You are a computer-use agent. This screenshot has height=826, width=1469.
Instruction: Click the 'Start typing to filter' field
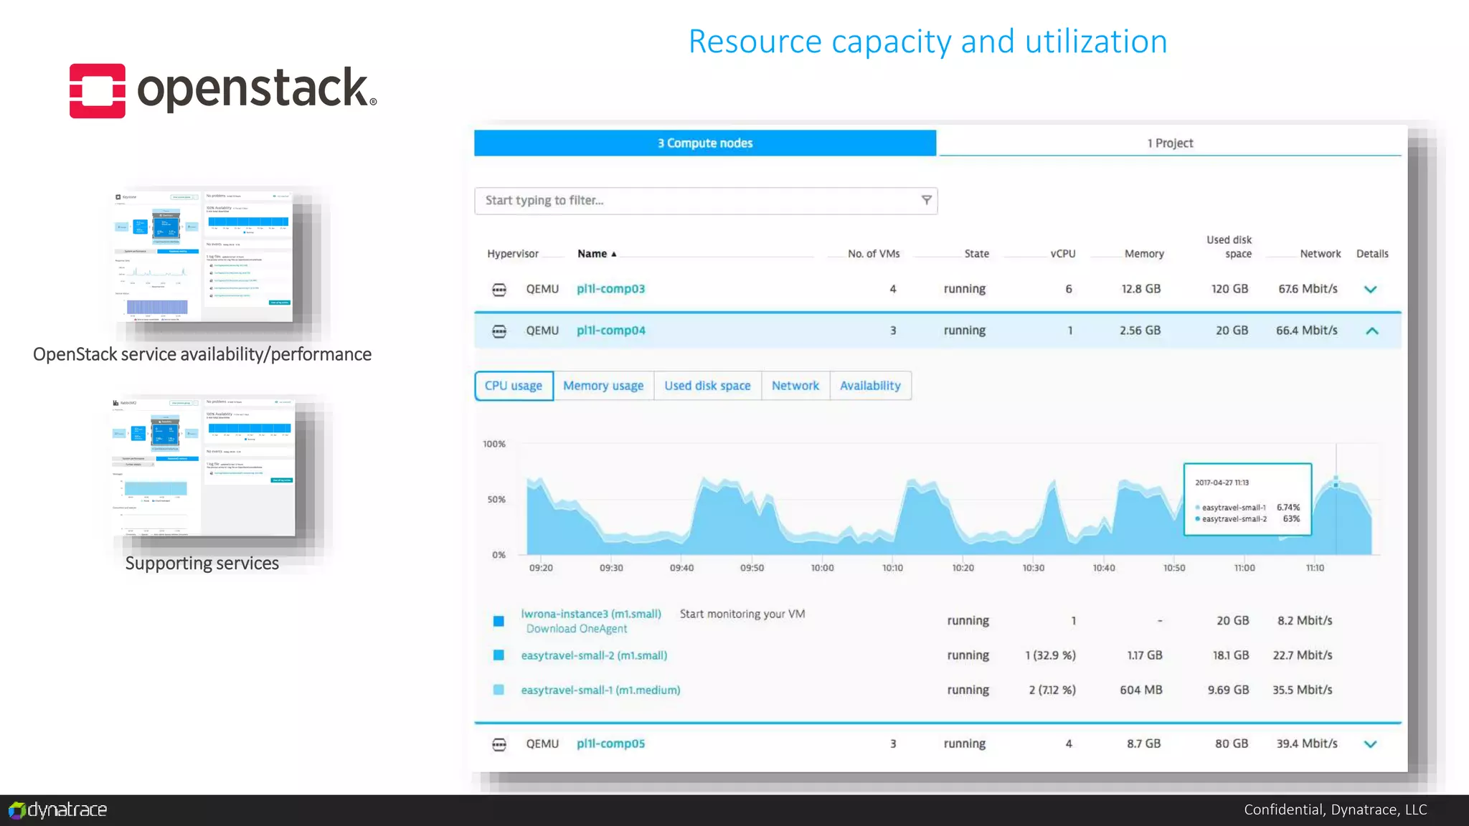(x=706, y=201)
